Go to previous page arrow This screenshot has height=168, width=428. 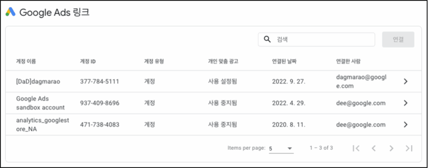pyautogui.click(x=374, y=148)
